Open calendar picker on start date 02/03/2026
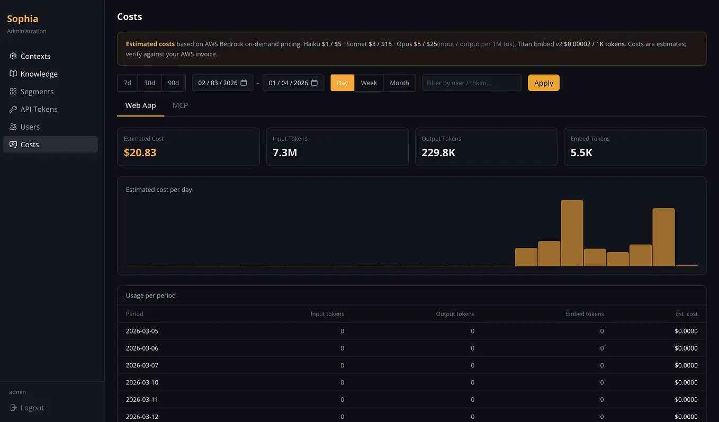719x422 pixels. (244, 83)
